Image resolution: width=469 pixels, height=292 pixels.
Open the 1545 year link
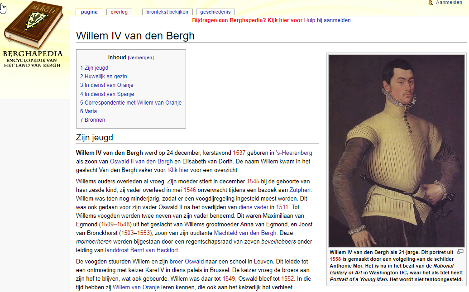point(253,182)
